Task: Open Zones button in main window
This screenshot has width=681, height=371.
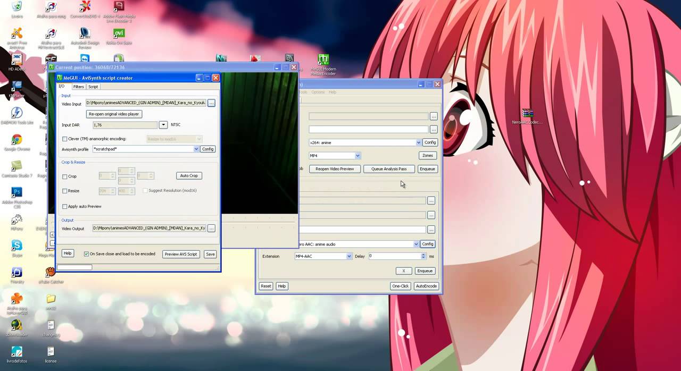Action: [x=428, y=155]
